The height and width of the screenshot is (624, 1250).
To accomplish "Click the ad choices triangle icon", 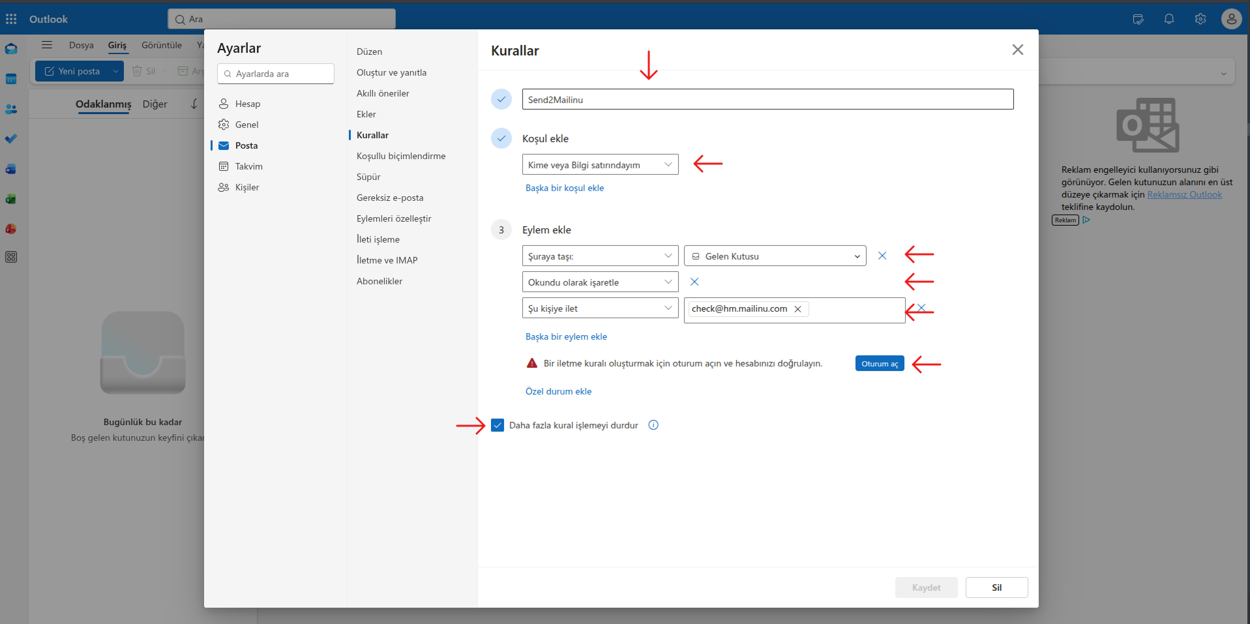I will (x=1086, y=220).
